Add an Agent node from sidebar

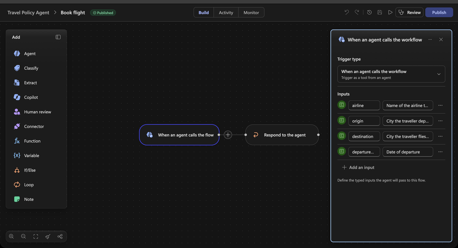(x=30, y=54)
